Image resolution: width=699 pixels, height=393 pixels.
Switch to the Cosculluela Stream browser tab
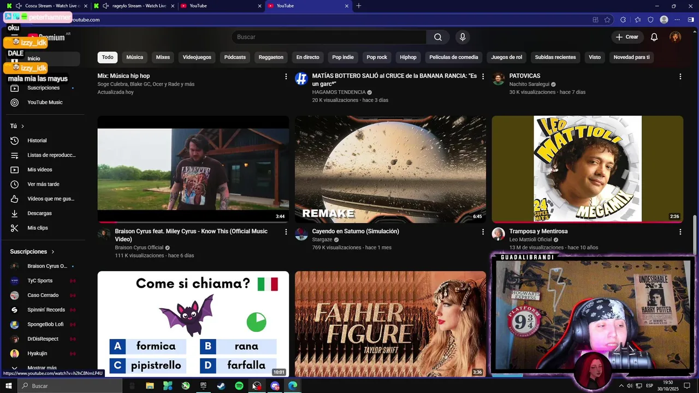coord(46,6)
